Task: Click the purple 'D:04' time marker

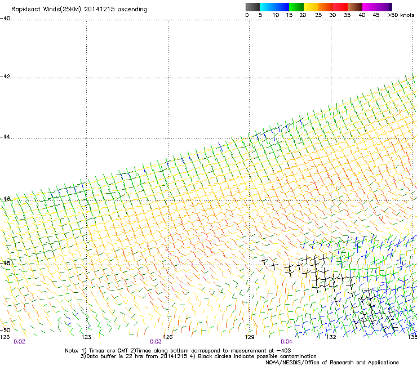Action: coord(287,342)
